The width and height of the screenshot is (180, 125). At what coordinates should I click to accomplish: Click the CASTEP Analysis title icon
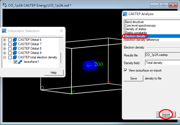click(125, 14)
